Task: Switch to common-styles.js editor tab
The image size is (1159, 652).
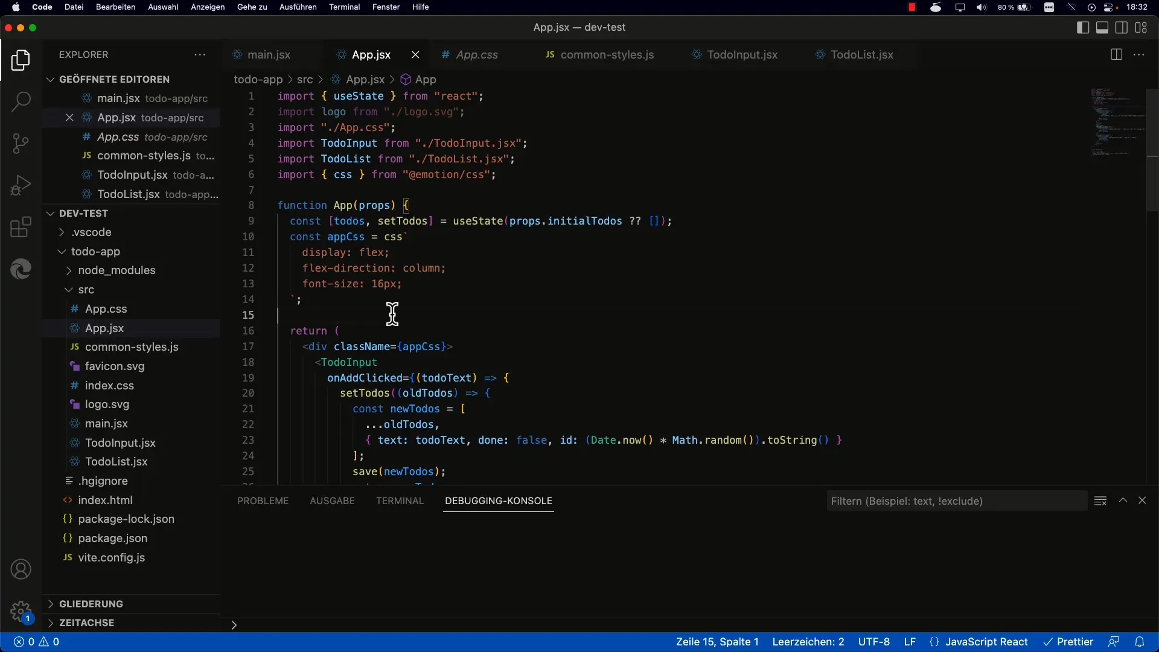Action: (x=607, y=54)
